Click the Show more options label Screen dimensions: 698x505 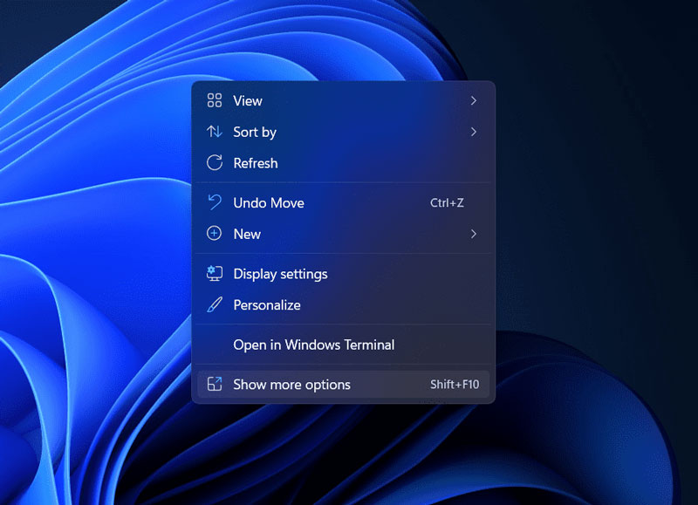pos(291,385)
